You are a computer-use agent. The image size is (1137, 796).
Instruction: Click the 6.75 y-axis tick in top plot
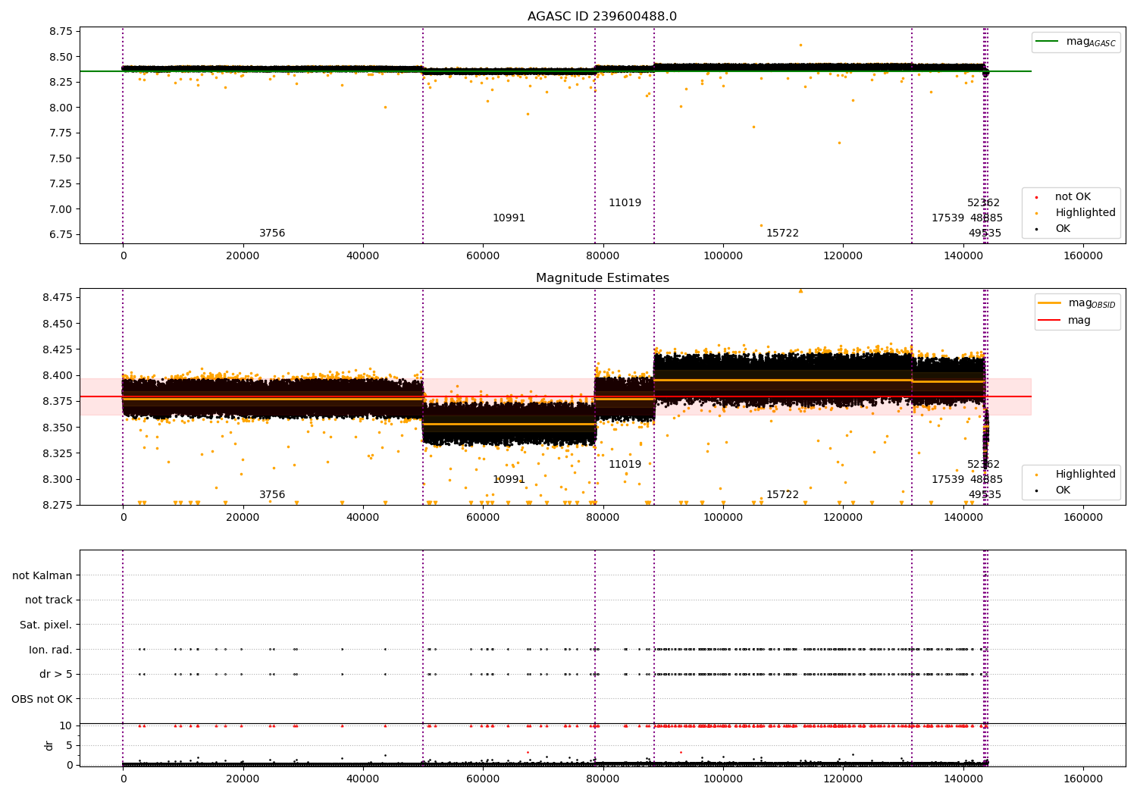coord(61,234)
